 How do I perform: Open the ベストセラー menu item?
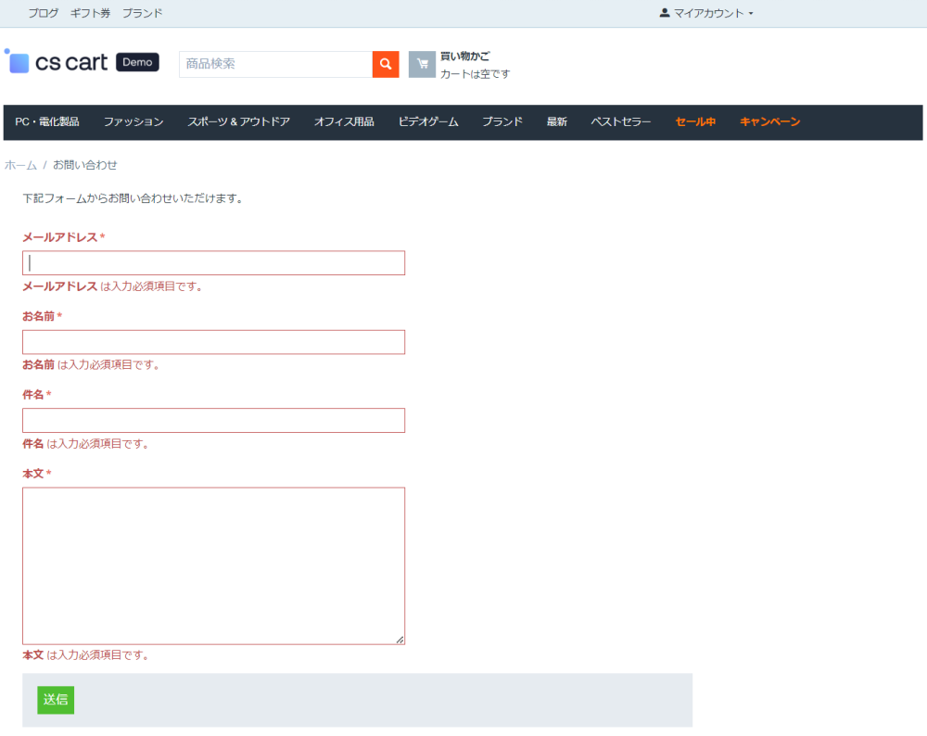click(621, 121)
